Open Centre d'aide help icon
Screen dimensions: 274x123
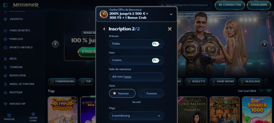click(x=33, y=114)
